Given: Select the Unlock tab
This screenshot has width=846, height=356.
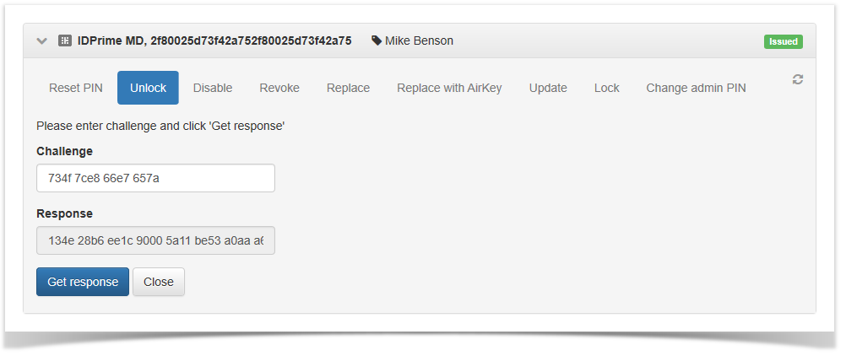Looking at the screenshot, I should coord(148,88).
